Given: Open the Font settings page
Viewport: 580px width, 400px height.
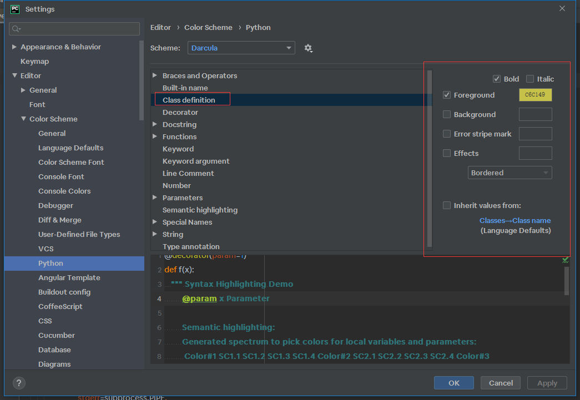Looking at the screenshot, I should 37,105.
